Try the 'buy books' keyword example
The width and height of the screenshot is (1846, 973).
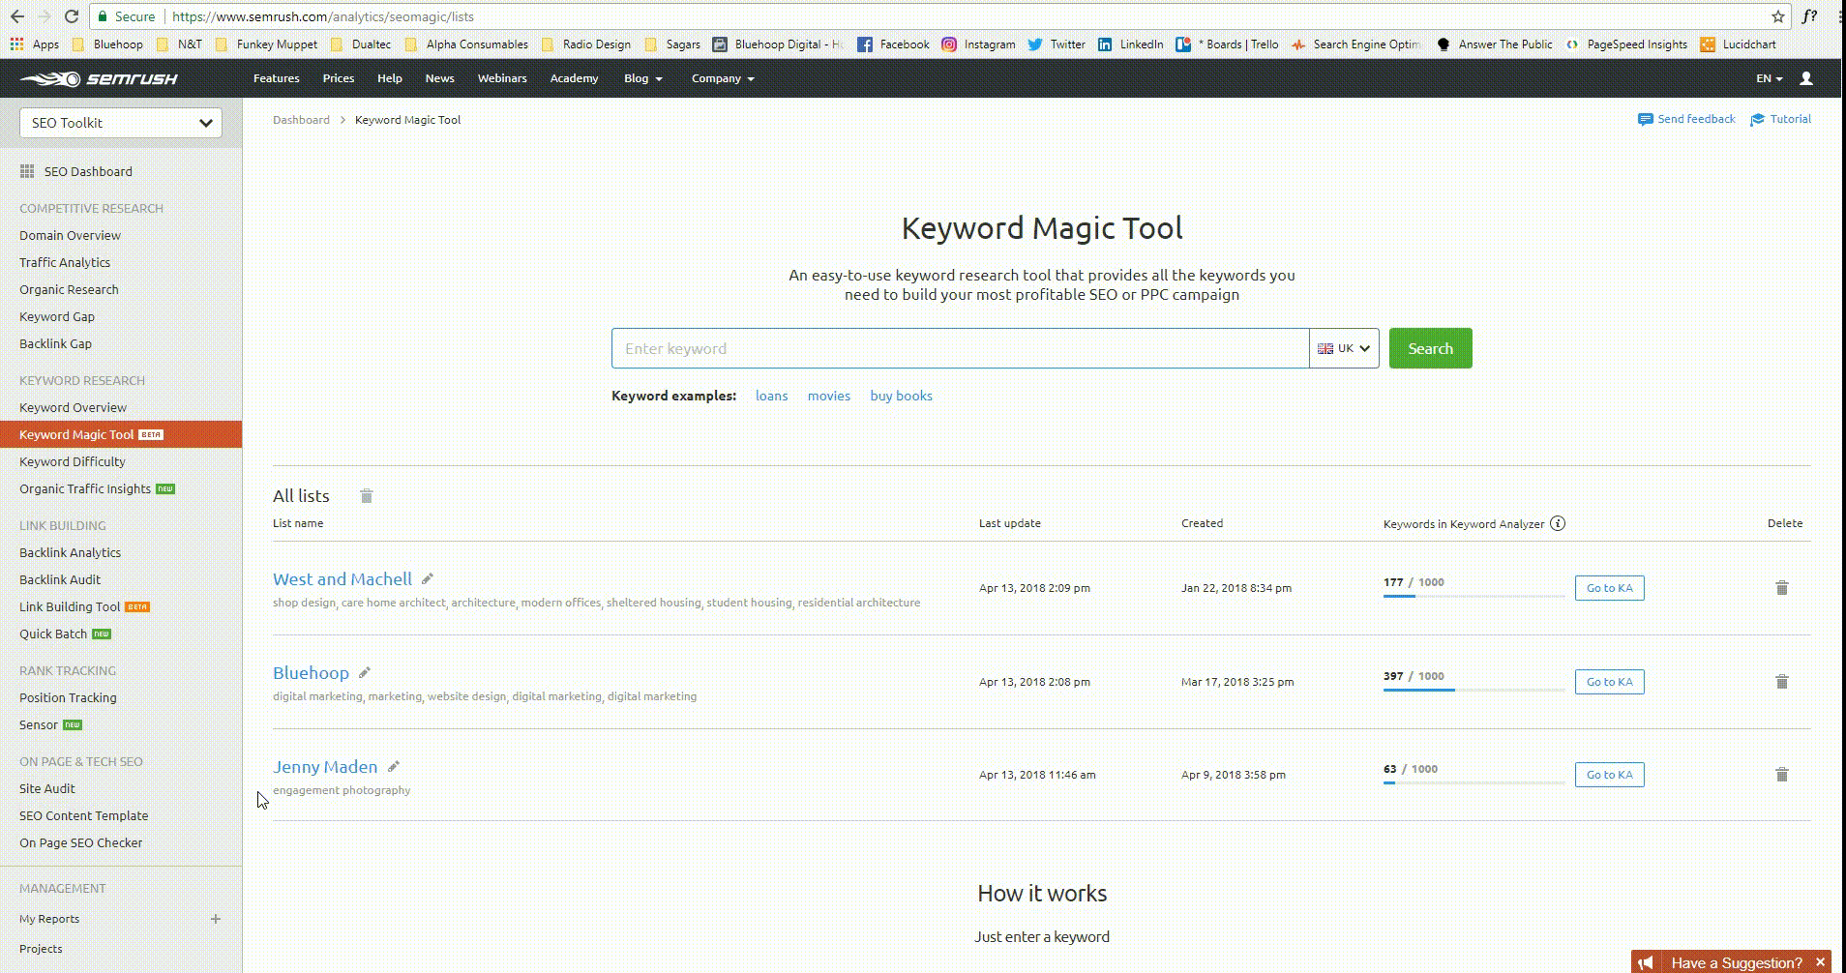pos(901,396)
